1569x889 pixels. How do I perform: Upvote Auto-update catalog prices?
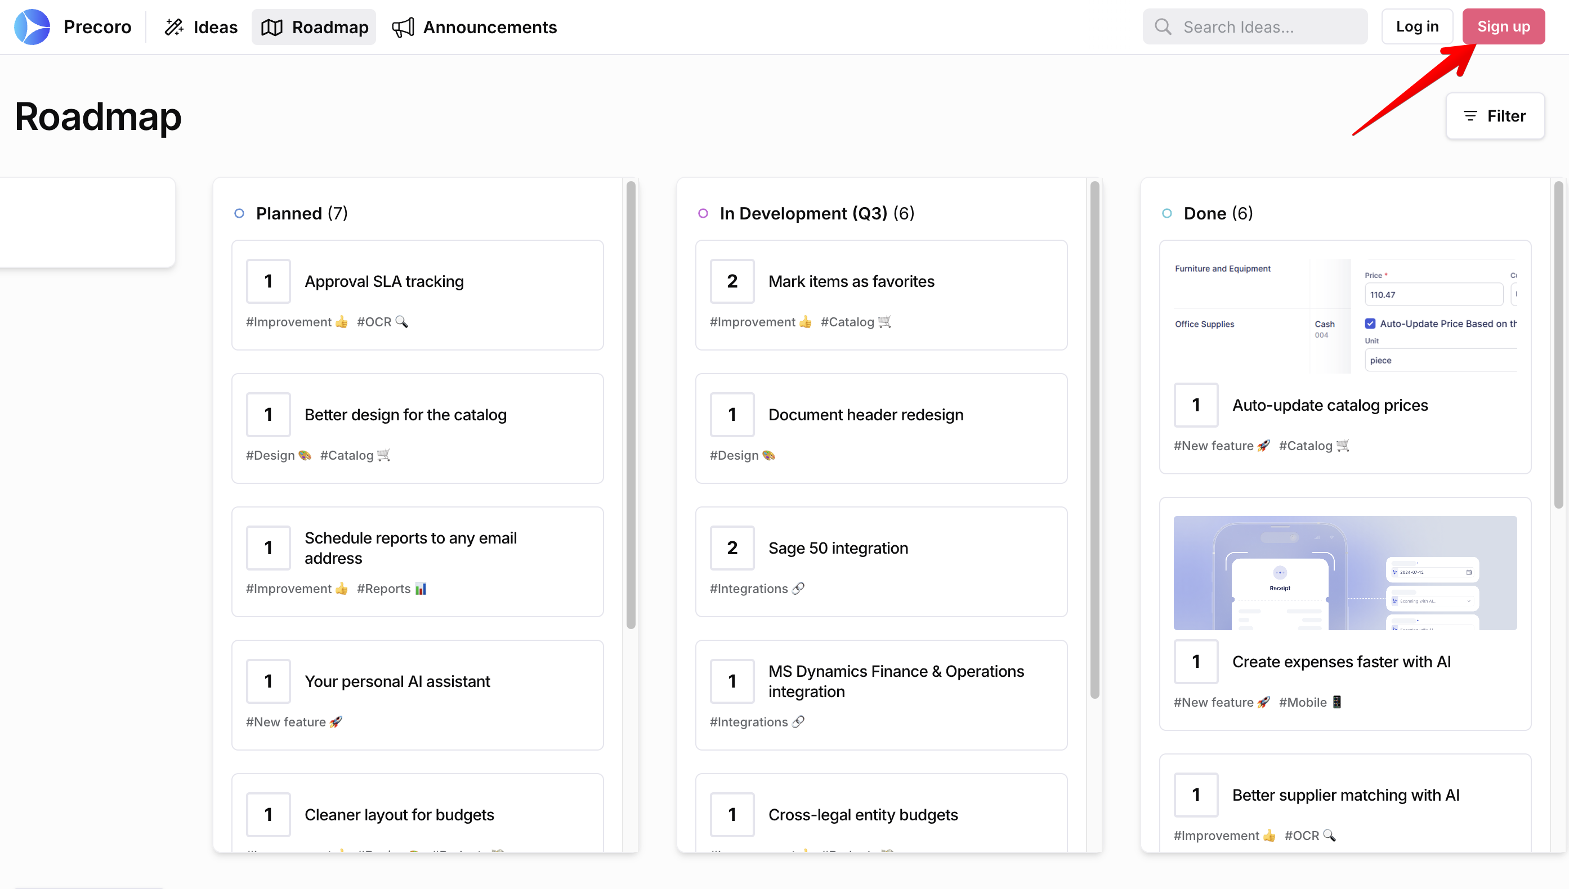1196,406
